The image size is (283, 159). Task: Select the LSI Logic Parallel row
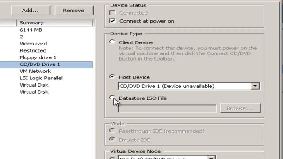[x=46, y=78]
